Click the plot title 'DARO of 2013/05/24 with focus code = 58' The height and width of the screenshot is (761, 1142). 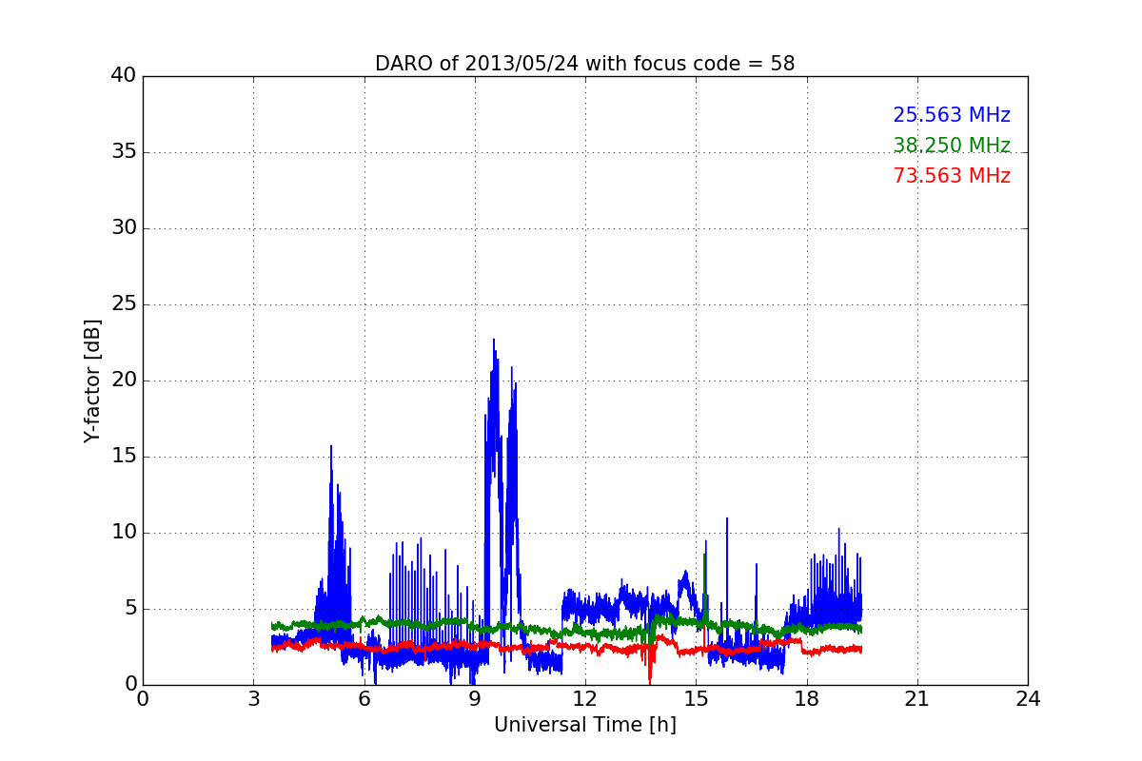(584, 64)
